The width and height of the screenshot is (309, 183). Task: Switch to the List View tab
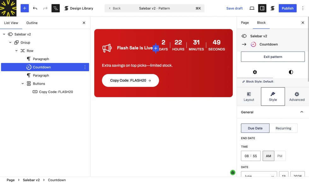coord(11,23)
